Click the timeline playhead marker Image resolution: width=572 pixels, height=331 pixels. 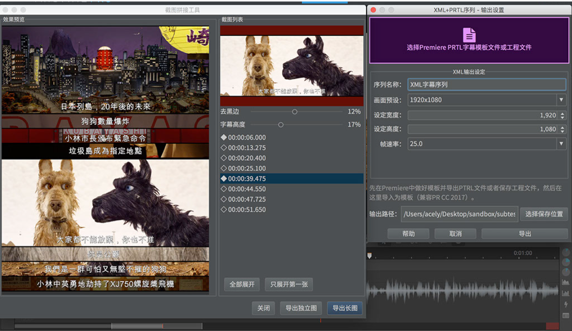[x=369, y=255]
